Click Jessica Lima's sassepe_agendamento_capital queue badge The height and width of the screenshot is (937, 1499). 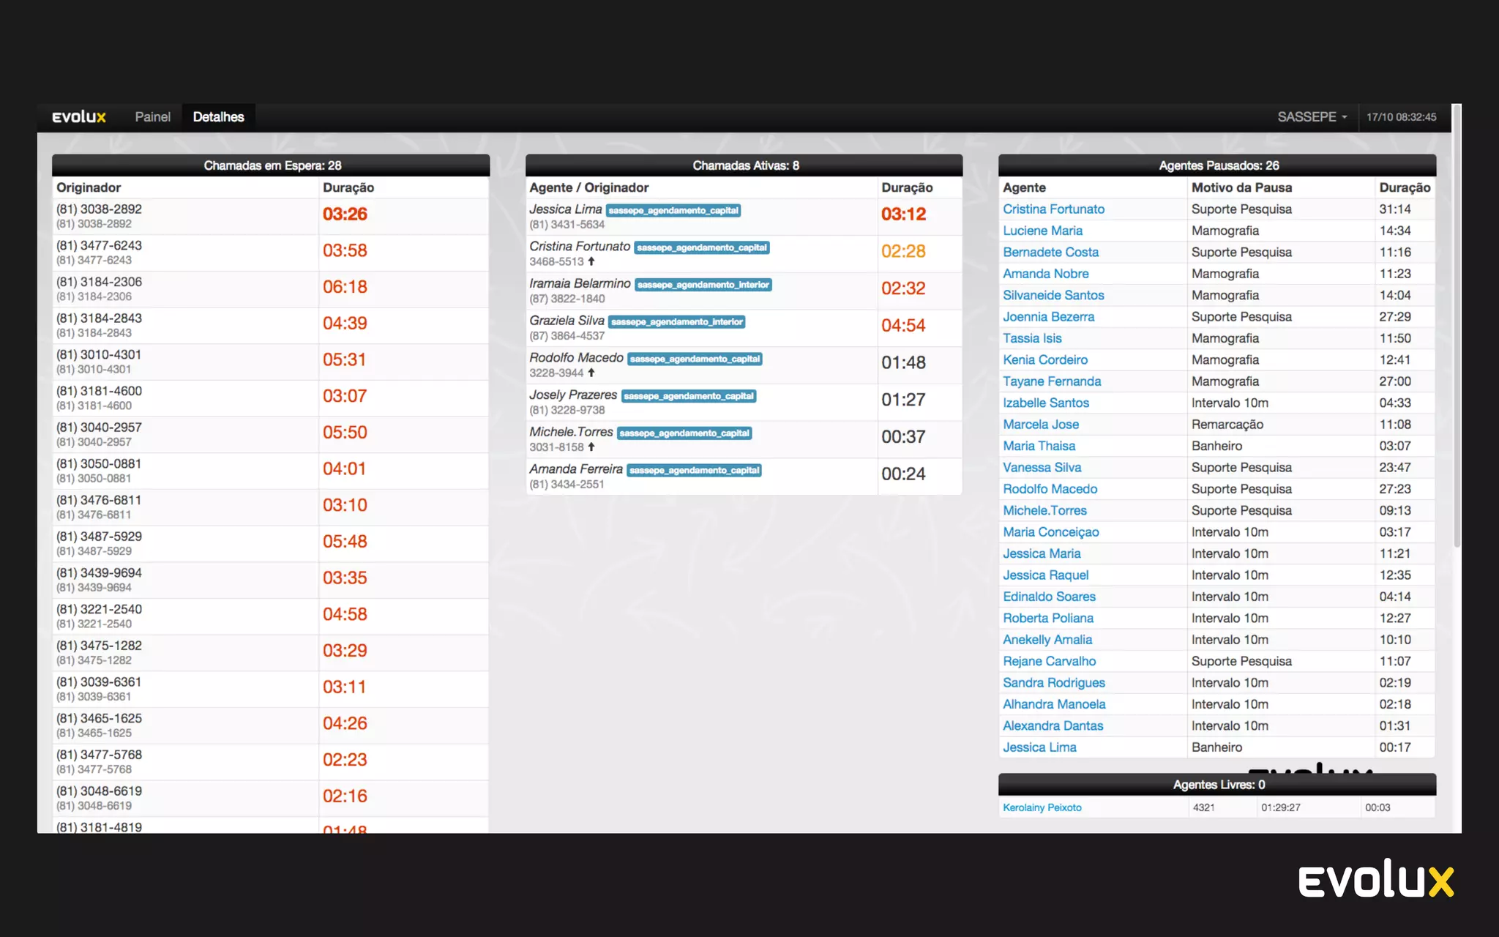point(673,211)
